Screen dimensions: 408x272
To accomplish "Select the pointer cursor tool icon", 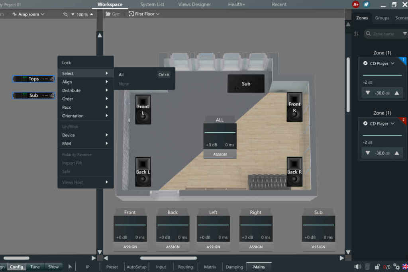I will (x=71, y=267).
